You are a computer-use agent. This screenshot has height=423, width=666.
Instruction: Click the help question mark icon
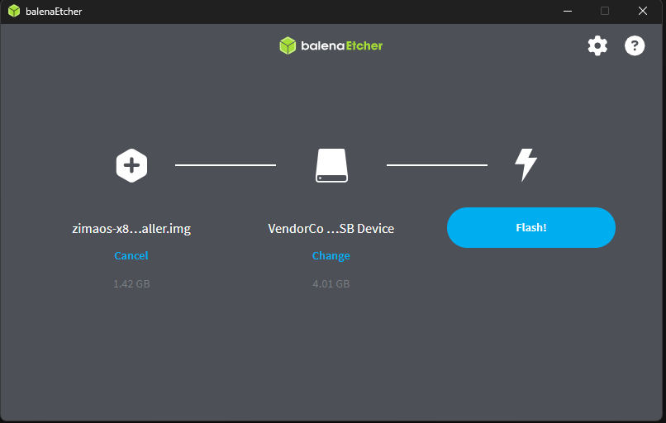point(634,45)
